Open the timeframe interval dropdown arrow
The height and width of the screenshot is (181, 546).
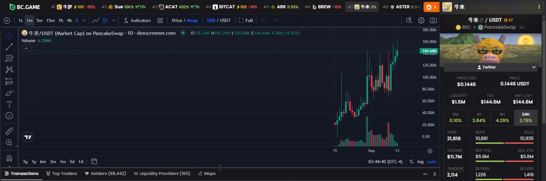[x=84, y=20]
